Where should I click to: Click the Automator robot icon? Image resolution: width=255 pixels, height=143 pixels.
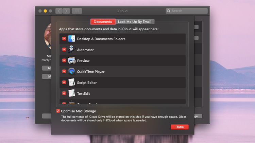click(x=71, y=50)
